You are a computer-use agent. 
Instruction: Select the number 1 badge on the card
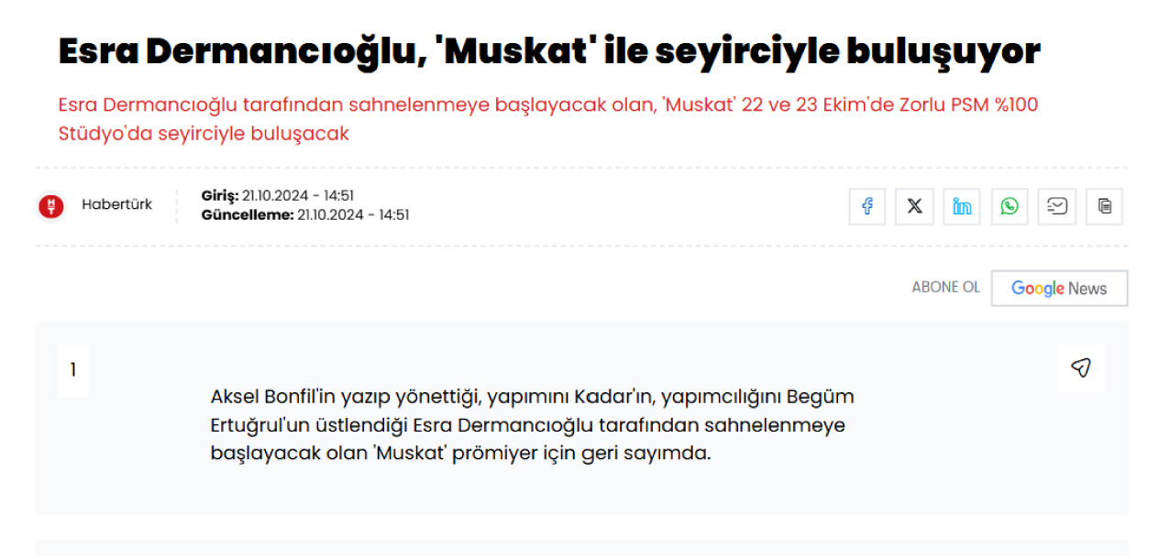pos(73,370)
